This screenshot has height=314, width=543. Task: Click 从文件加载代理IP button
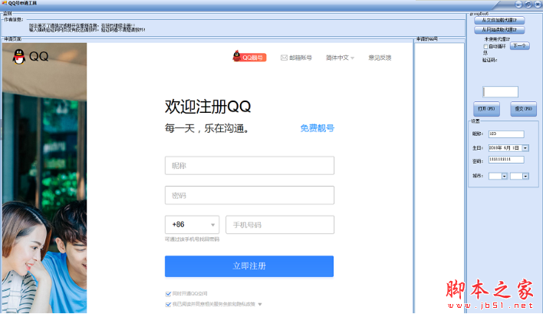click(499, 21)
